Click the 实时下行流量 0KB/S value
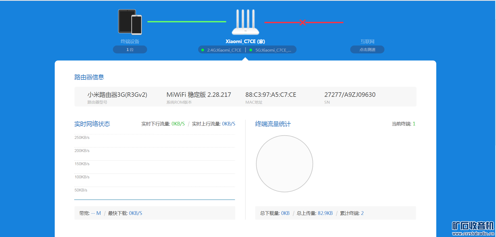The image size is (496, 237). click(x=178, y=124)
